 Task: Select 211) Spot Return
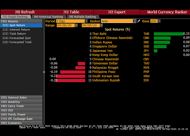click(x=21, y=25)
